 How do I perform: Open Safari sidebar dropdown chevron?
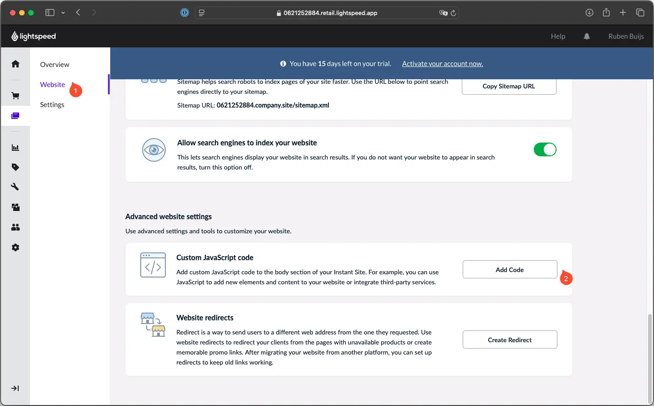[x=63, y=13]
